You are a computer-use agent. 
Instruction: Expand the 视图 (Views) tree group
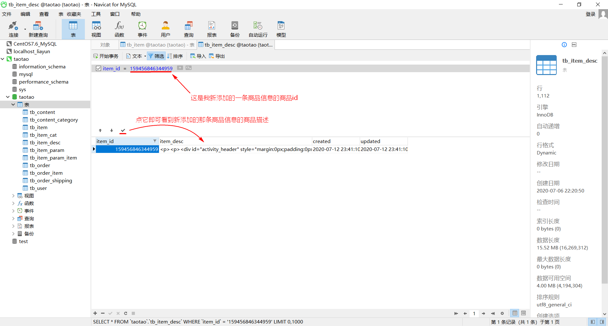(13, 196)
